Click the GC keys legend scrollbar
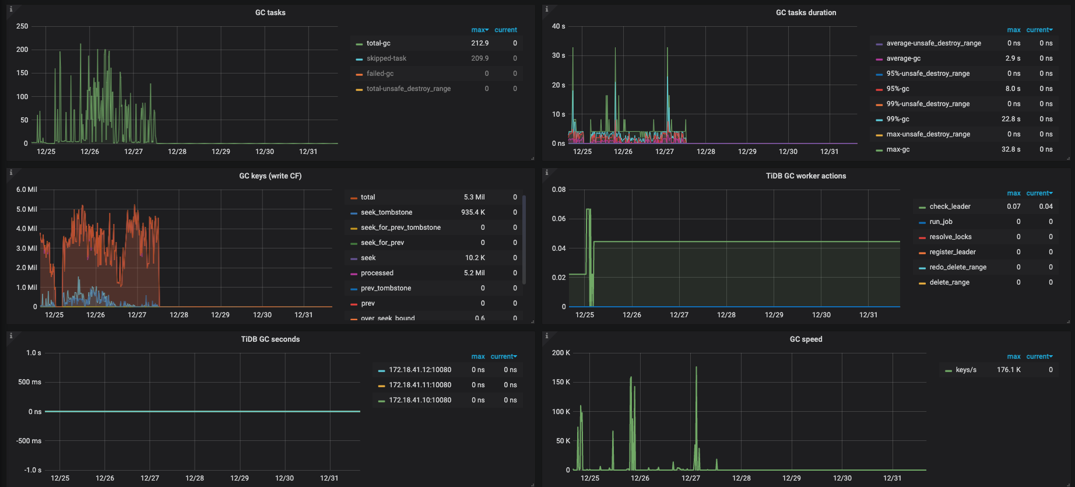The height and width of the screenshot is (487, 1075). point(524,239)
